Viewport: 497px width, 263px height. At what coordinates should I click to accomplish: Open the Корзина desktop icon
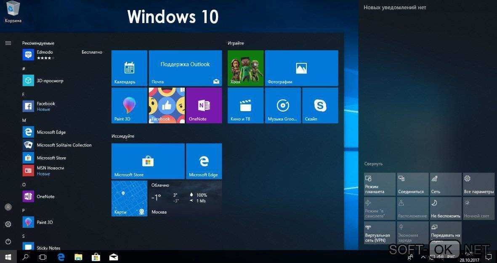point(13,12)
